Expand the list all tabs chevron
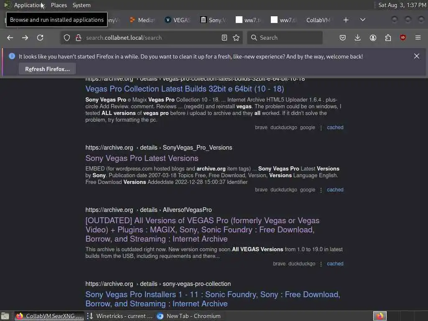The height and width of the screenshot is (321, 428). (363, 20)
